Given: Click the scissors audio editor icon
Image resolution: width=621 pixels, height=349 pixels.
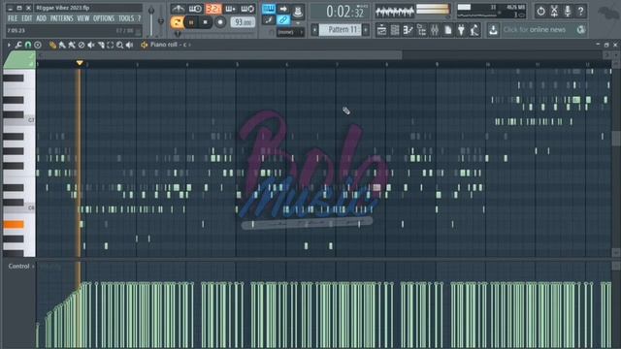Looking at the screenshot, I should tap(554, 11).
